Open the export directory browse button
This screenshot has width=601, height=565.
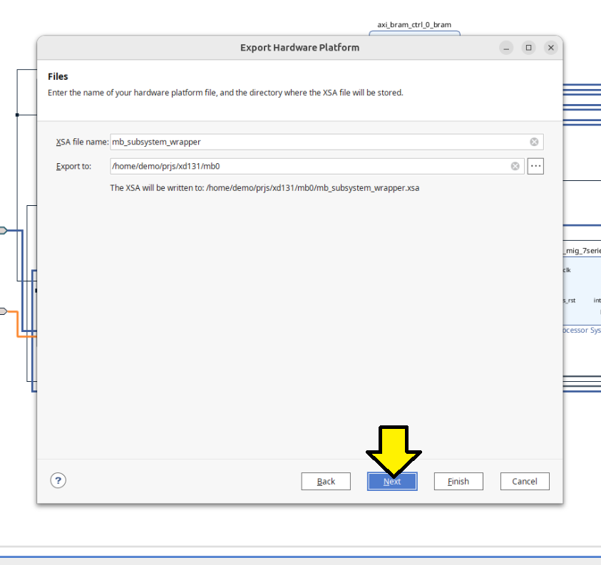click(x=535, y=166)
